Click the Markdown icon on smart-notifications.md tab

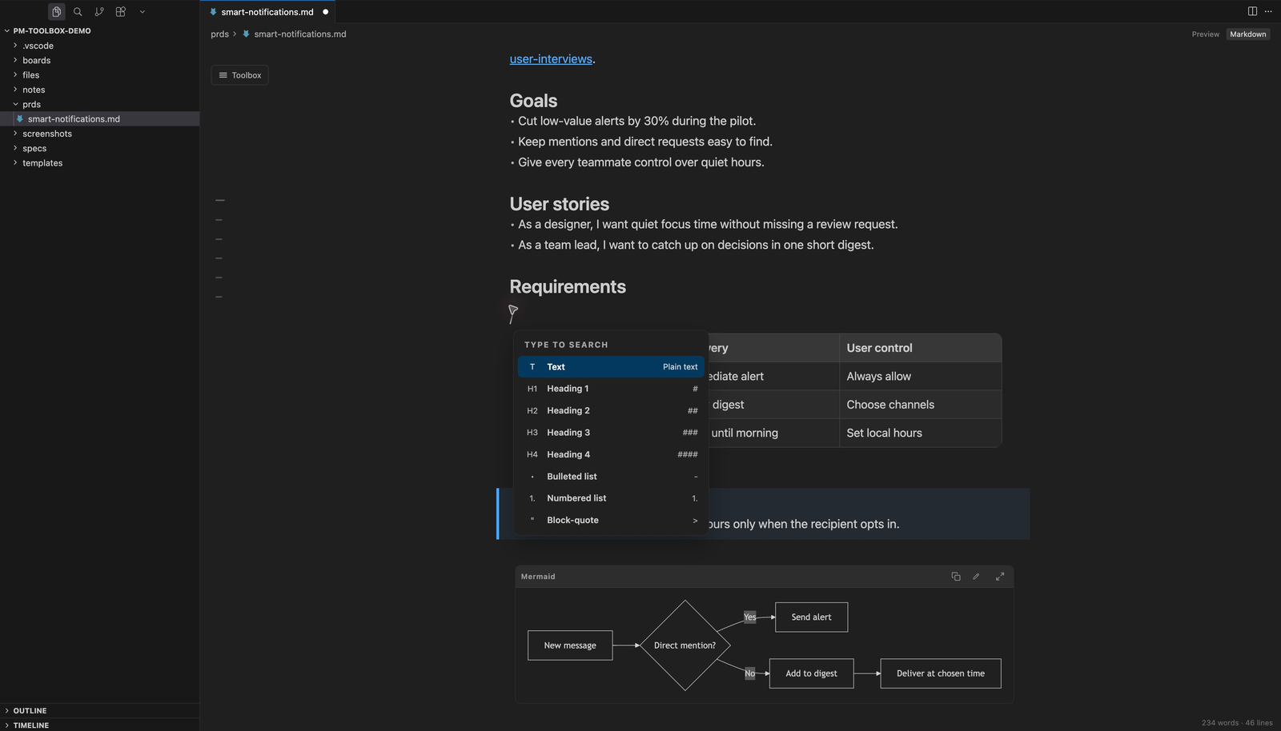click(213, 12)
